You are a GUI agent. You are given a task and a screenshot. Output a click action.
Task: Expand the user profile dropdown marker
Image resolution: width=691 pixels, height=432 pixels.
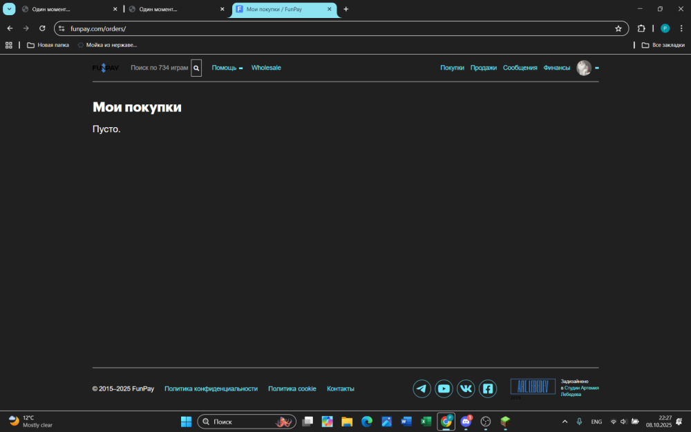(597, 68)
